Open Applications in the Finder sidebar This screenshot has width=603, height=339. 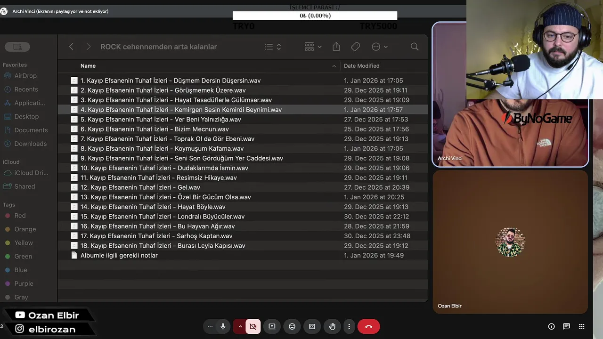tap(24, 103)
